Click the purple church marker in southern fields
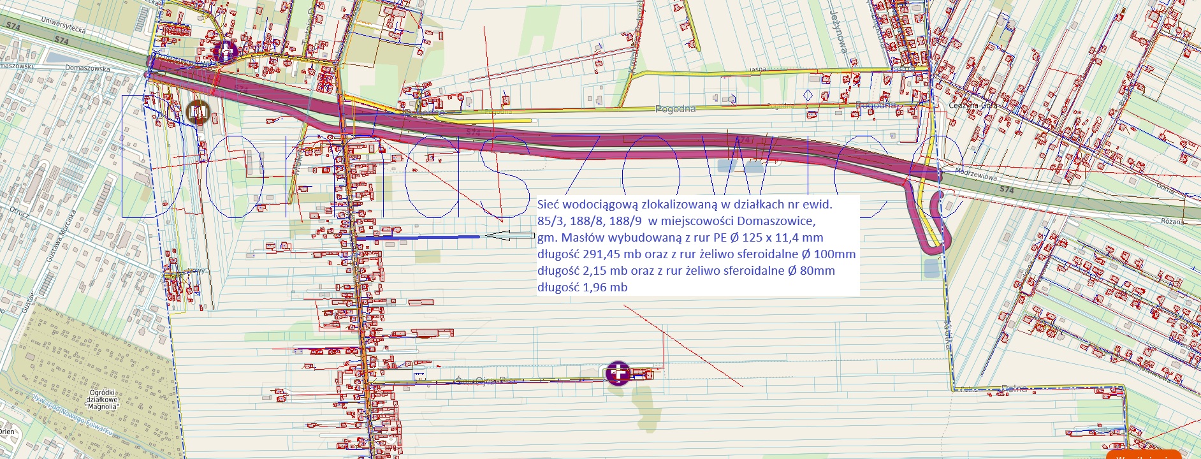1201x459 pixels. [x=618, y=373]
